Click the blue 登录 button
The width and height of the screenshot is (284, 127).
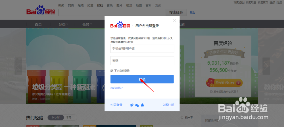tap(142, 79)
